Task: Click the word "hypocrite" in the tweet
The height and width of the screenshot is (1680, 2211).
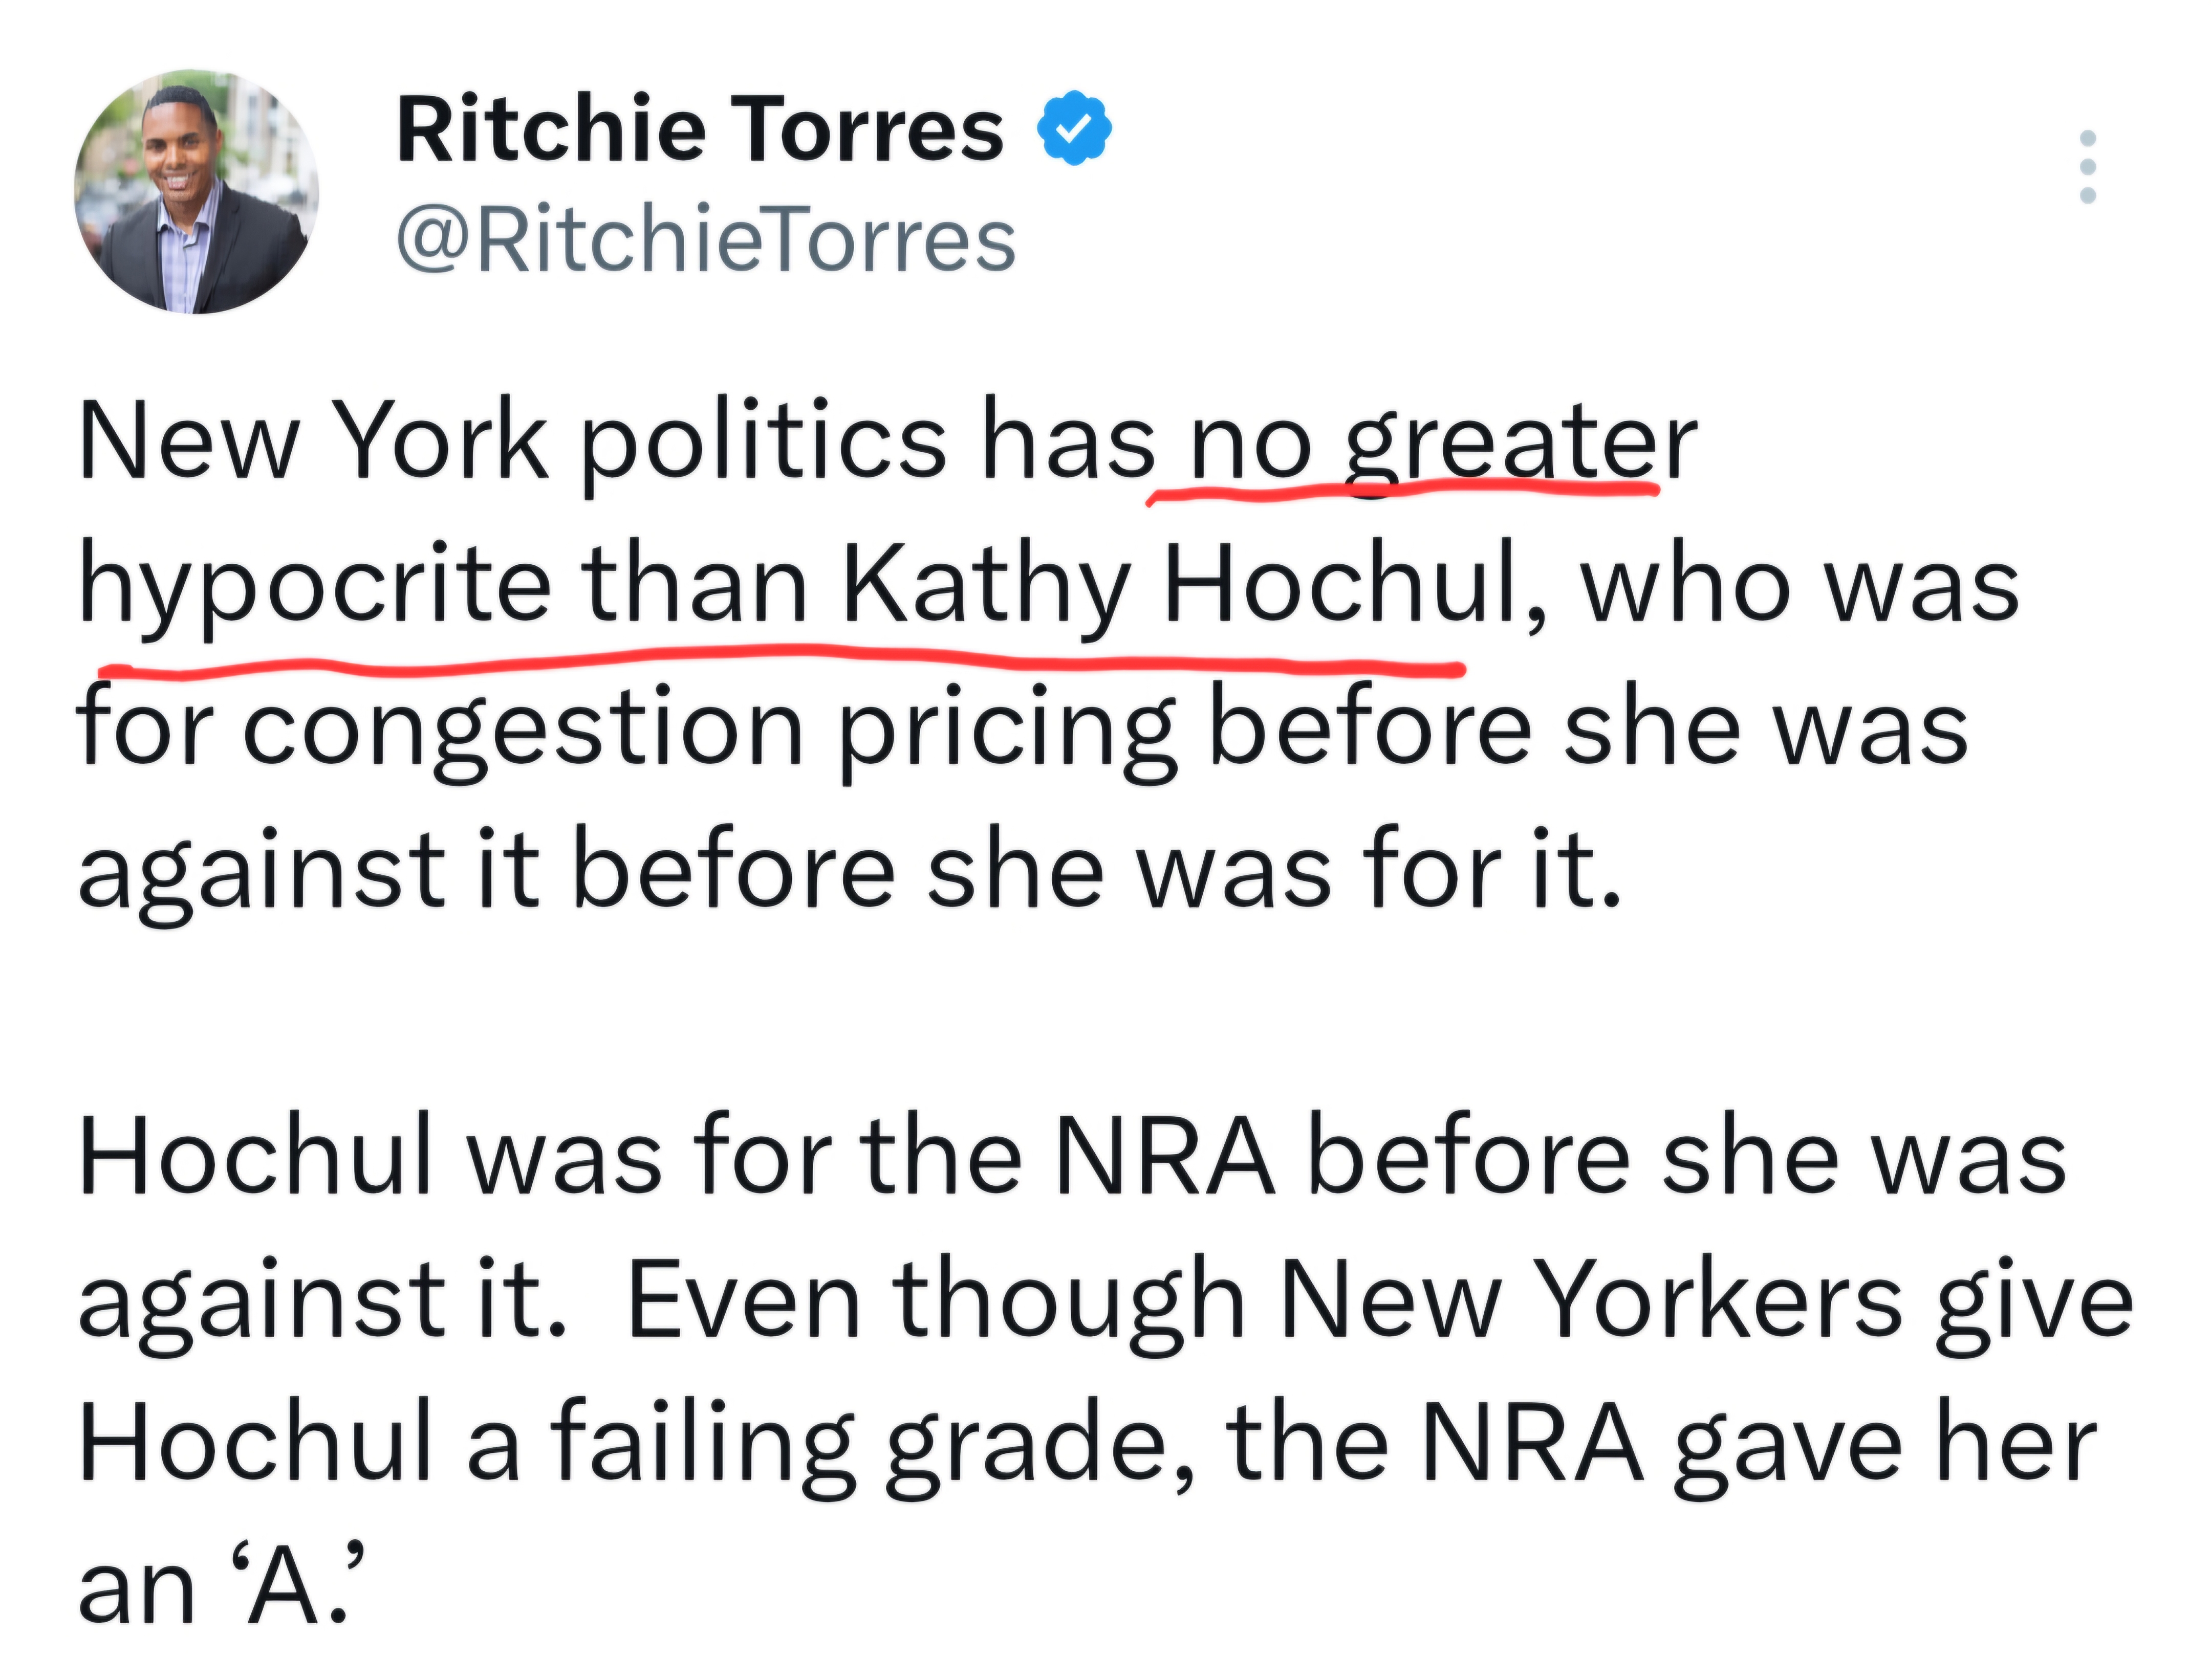Action: (314, 586)
